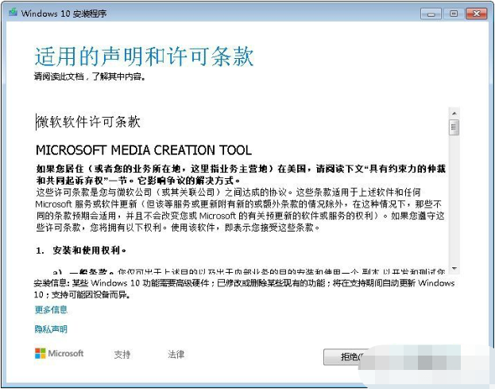
Task: Open the 支持 support link
Action: click(122, 354)
